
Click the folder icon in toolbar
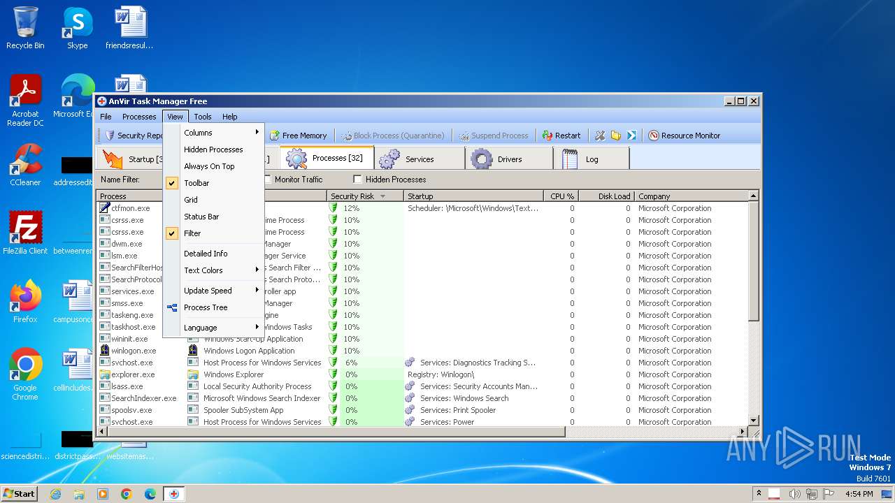pos(616,136)
